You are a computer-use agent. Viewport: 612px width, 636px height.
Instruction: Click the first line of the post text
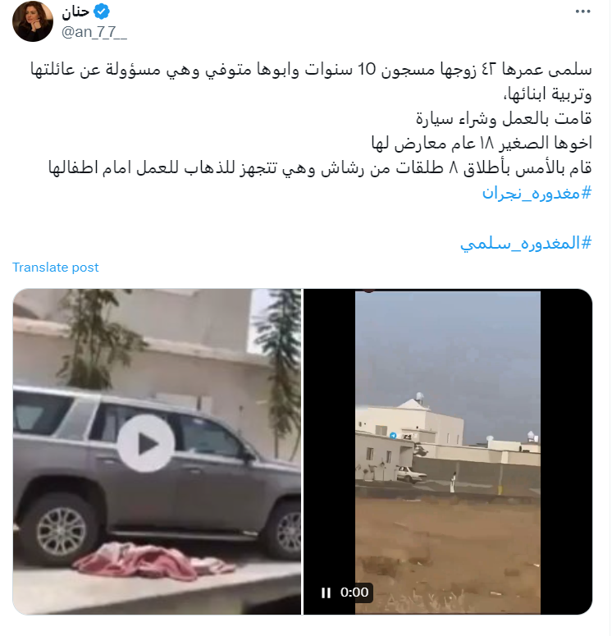pyautogui.click(x=311, y=70)
